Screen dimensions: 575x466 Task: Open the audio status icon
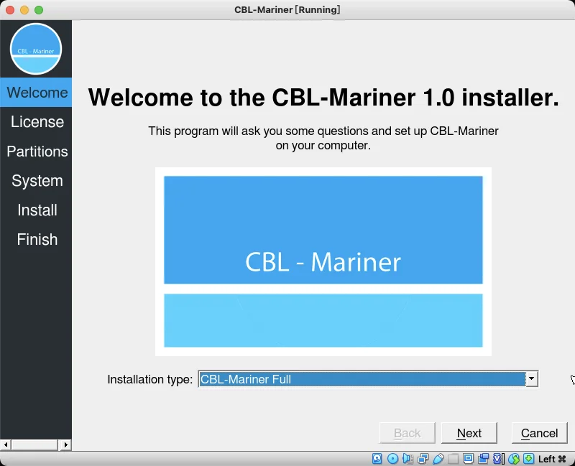408,459
